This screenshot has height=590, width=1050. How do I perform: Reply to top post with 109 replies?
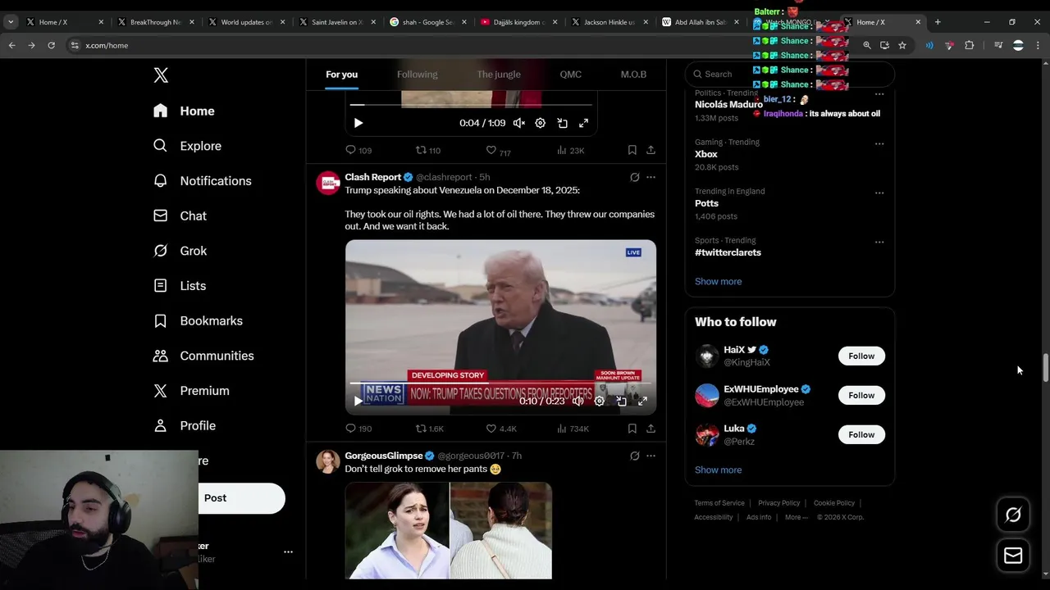click(x=358, y=151)
